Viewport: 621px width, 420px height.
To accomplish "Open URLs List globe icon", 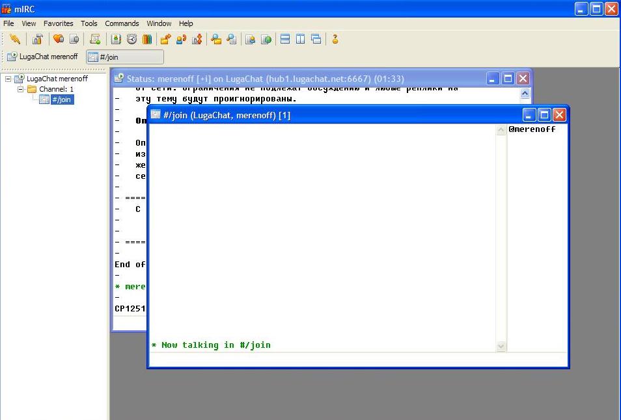I will [x=266, y=39].
